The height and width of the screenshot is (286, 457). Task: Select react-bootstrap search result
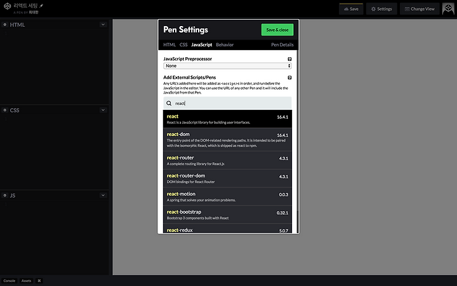click(x=227, y=215)
